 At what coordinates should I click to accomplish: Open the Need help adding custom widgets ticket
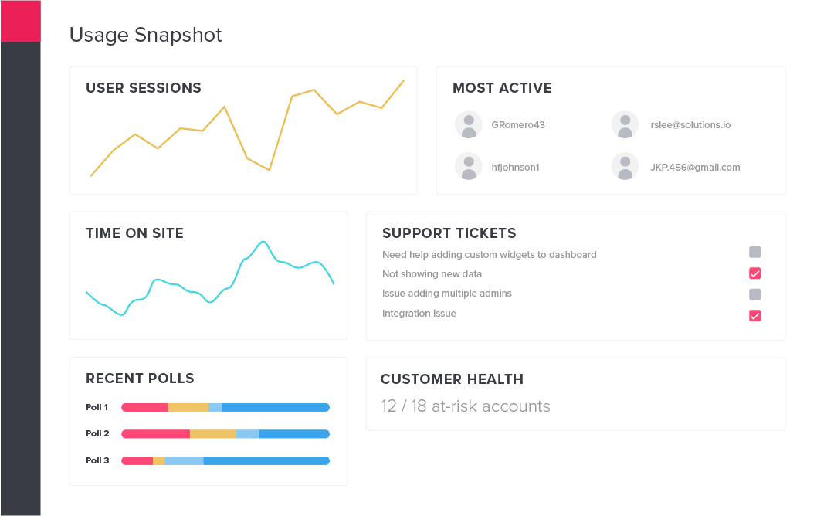pyautogui.click(x=490, y=255)
